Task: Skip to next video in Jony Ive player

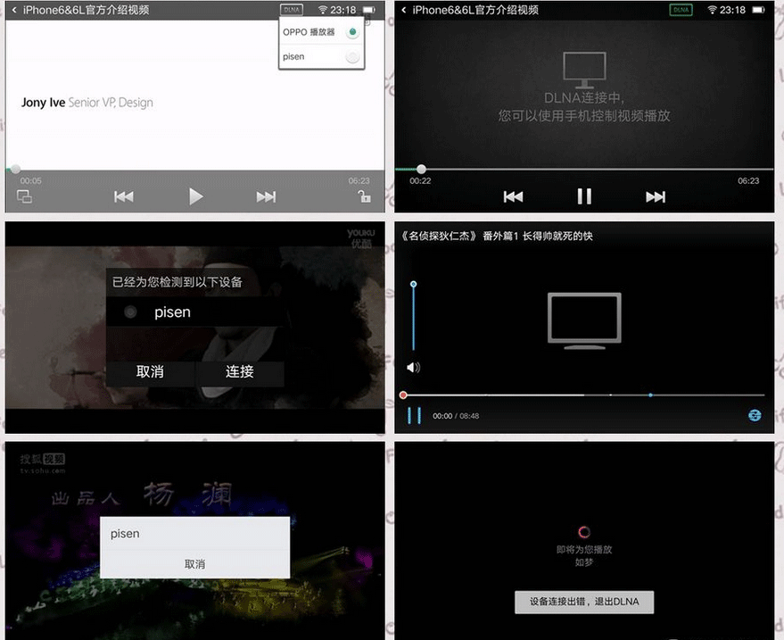Action: (x=266, y=196)
